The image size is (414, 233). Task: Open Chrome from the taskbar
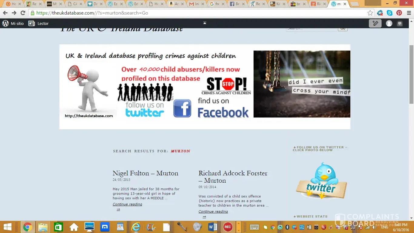pos(28,227)
